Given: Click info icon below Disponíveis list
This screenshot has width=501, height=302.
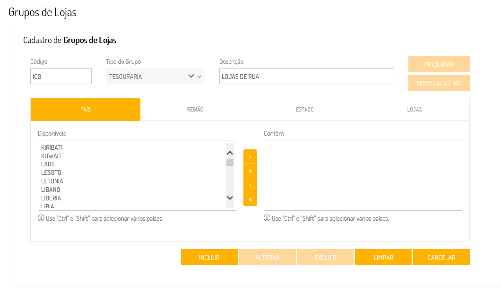Looking at the screenshot, I should [41, 218].
